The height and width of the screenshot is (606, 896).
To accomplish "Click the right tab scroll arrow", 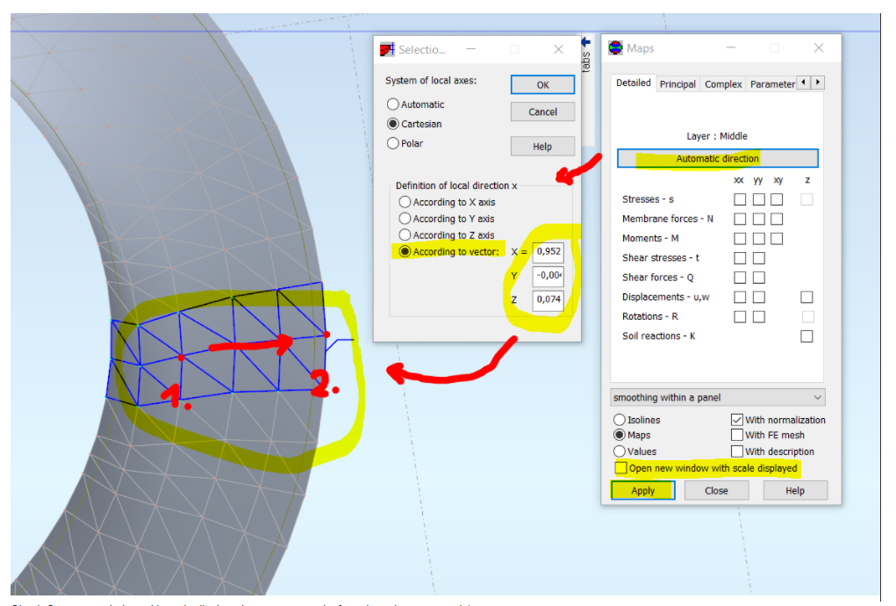I will tap(816, 83).
